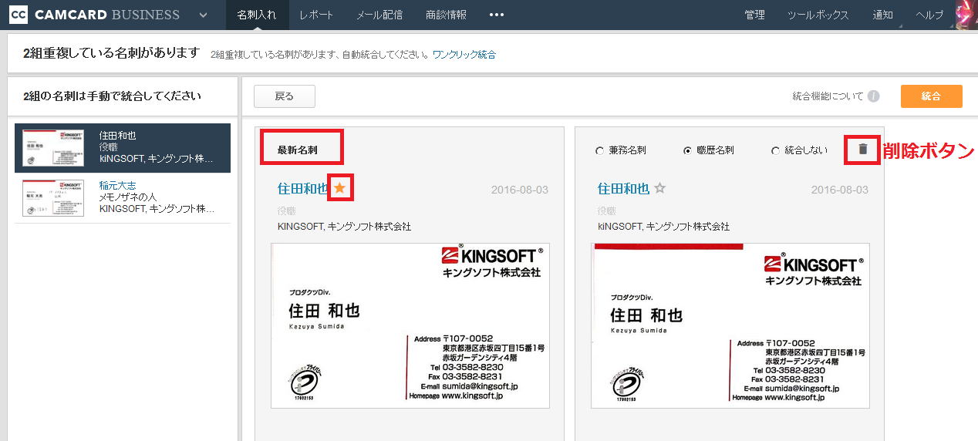Click the CamCard CC logo icon
This screenshot has width=978, height=441.
19,15
